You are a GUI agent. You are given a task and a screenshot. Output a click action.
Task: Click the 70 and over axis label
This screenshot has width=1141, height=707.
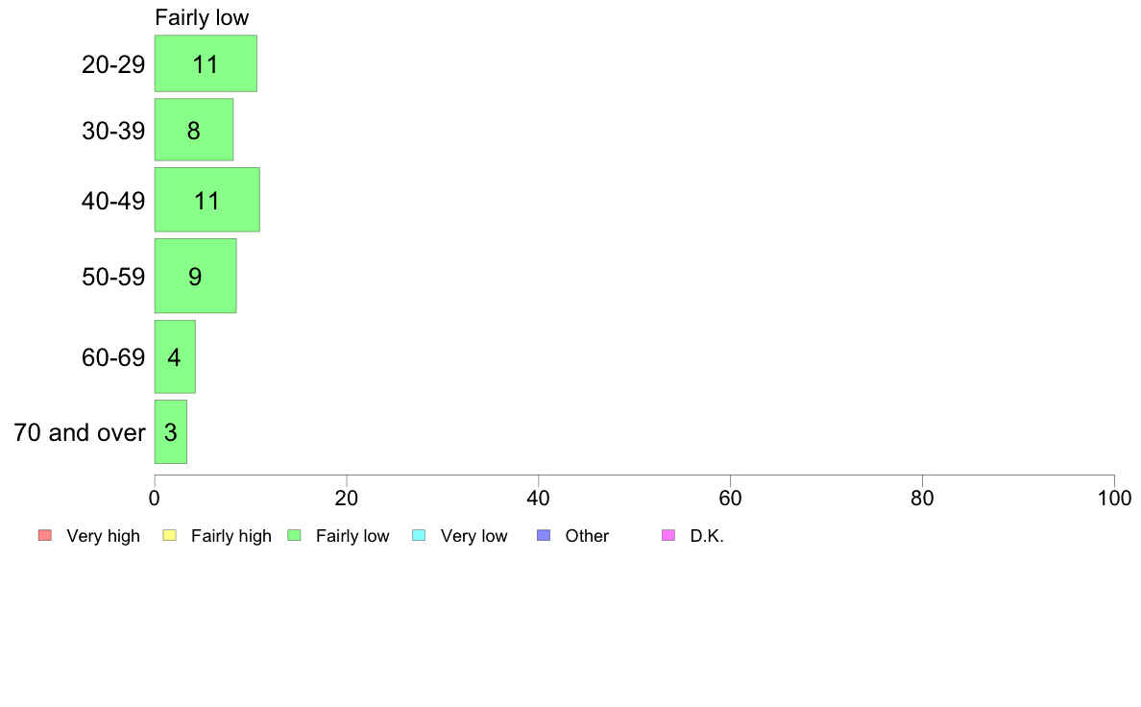pos(80,432)
